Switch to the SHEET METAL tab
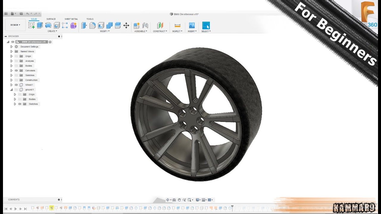The height and width of the screenshot is (214, 381). (x=71, y=19)
